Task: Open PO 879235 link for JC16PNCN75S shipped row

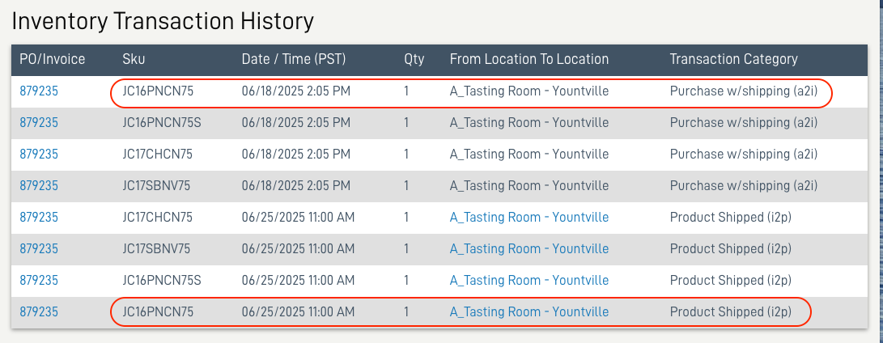Action: [x=39, y=281]
